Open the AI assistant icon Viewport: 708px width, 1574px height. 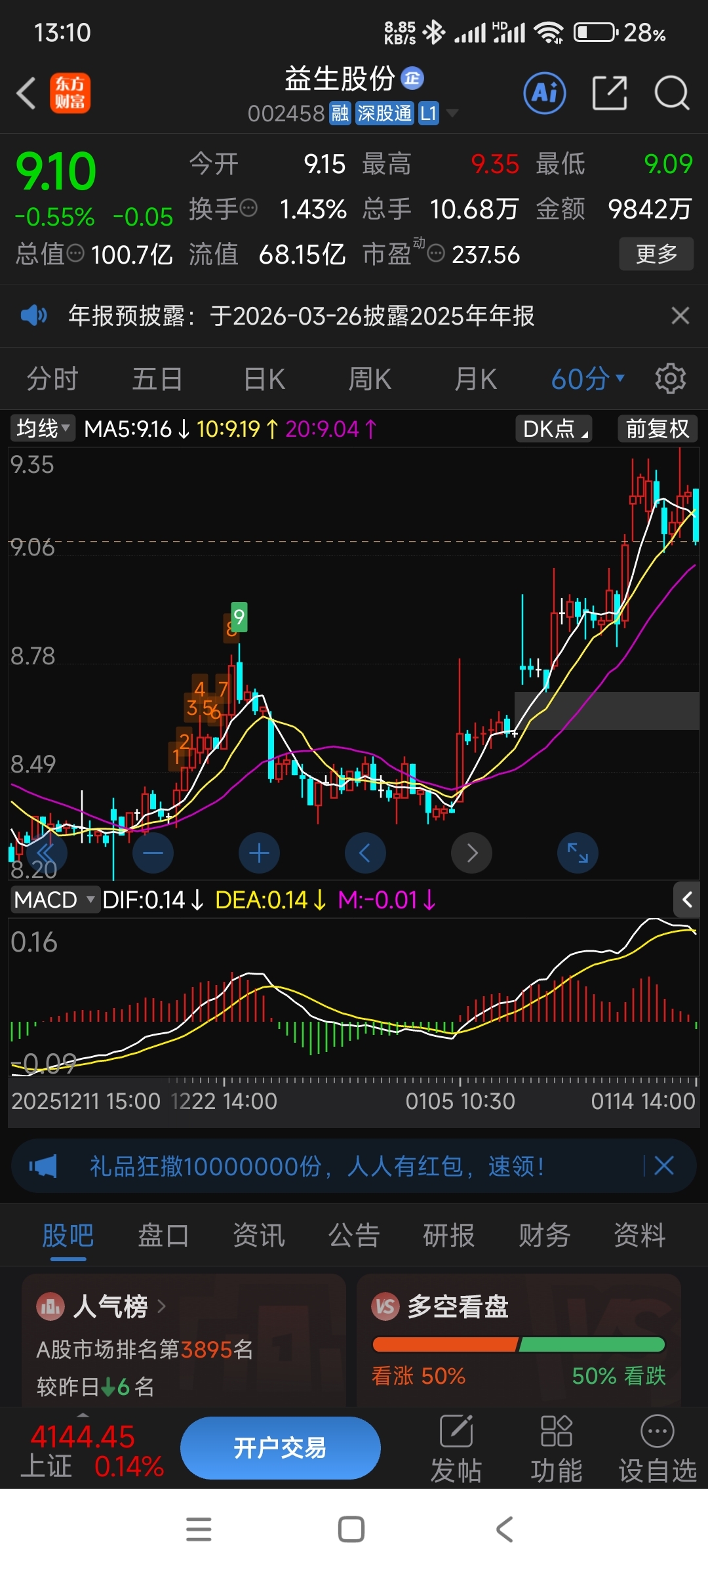tap(545, 92)
